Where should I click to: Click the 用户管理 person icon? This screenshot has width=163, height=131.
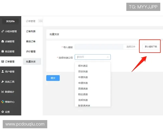[x=3, y=72]
